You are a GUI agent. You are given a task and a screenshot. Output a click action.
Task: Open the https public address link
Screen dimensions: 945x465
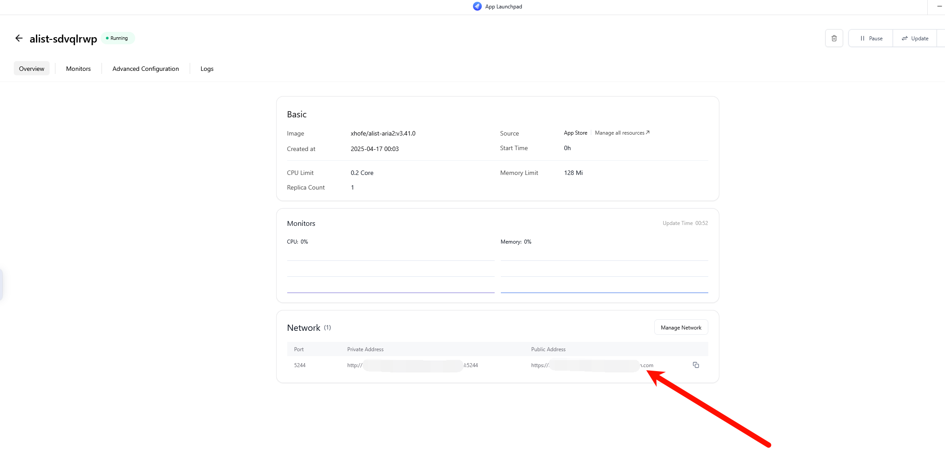[x=592, y=365]
